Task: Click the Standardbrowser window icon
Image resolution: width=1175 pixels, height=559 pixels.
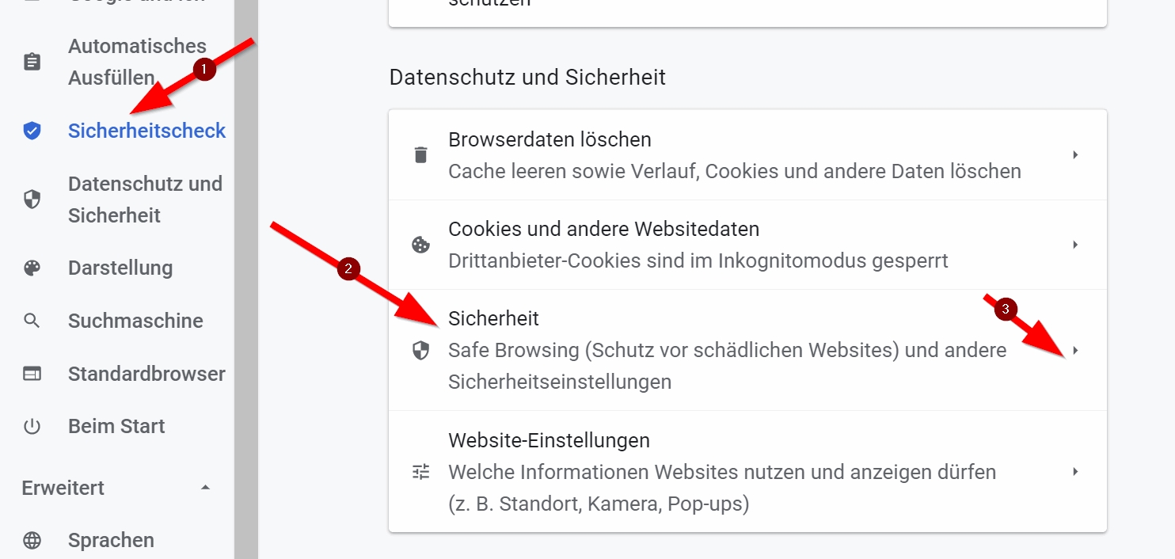Action: coord(32,374)
